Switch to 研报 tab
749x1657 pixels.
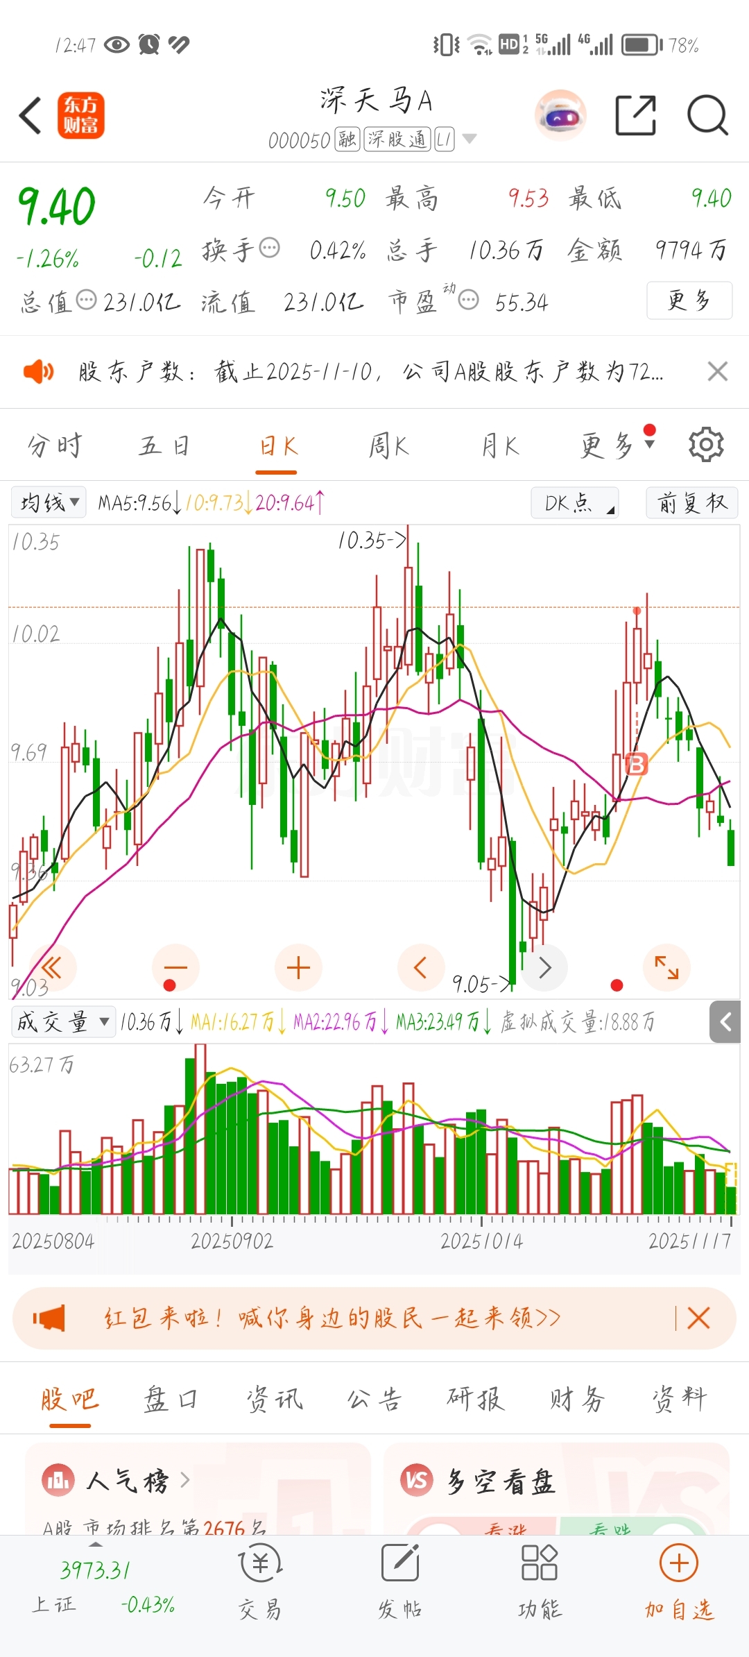pyautogui.click(x=476, y=1399)
